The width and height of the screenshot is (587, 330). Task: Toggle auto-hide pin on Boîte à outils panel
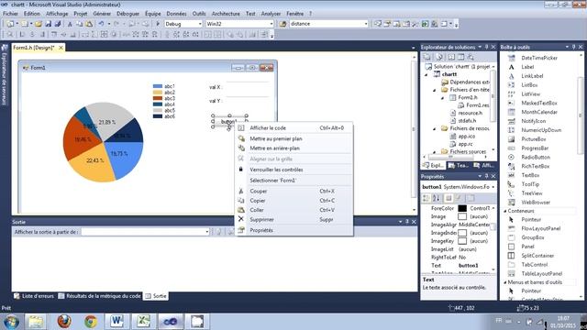(573, 47)
